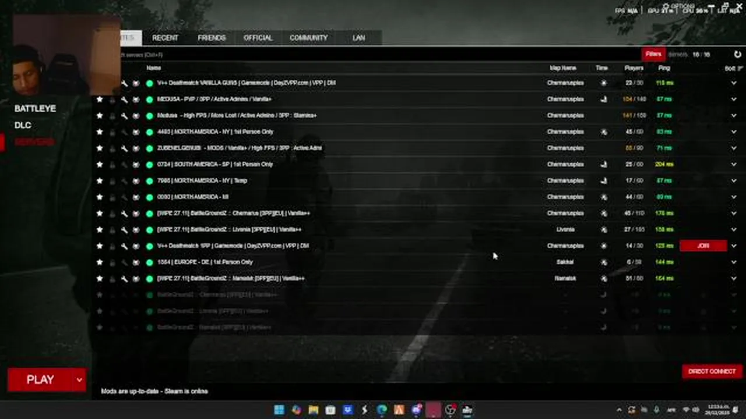Toggle favorite star on 4483 NORTH AMERICA row
The image size is (746, 419).
click(x=100, y=132)
